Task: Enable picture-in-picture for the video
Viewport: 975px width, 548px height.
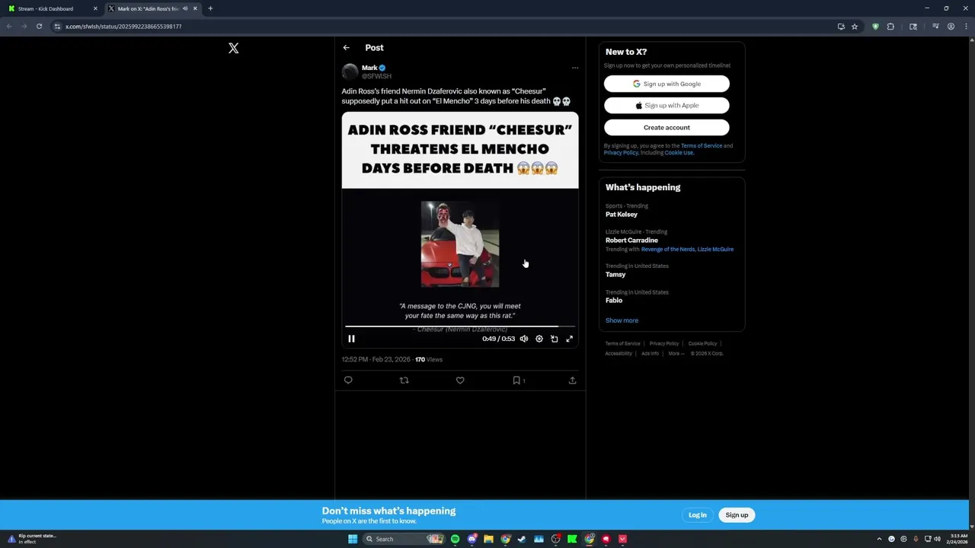Action: click(x=554, y=339)
